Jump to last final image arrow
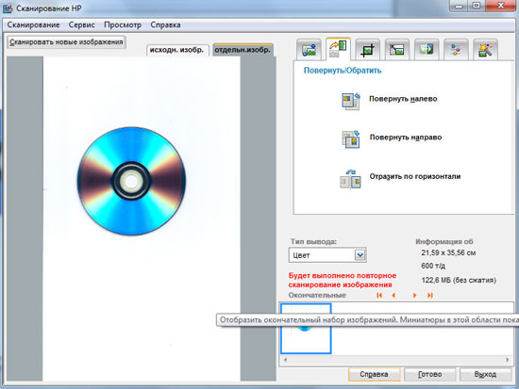 point(429,295)
